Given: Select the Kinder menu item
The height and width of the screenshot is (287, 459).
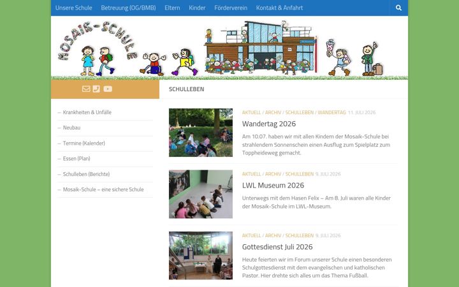Looking at the screenshot, I should pyautogui.click(x=197, y=8).
